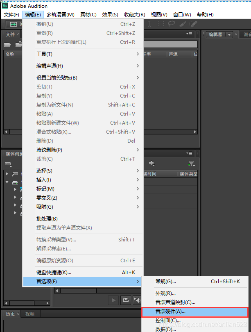Open the Files panel options menu
Viewport: 251px width, 332px height.
pyautogui.click(x=189, y=34)
